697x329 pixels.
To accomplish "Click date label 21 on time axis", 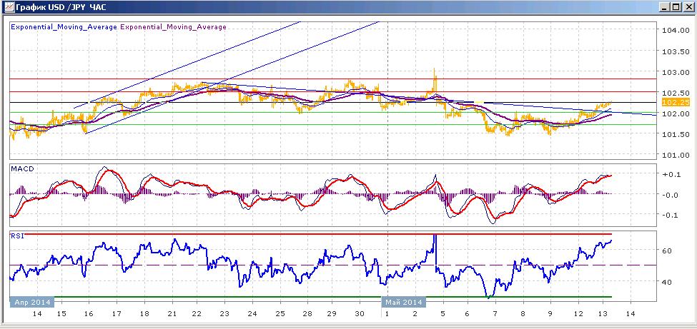I will [x=172, y=314].
